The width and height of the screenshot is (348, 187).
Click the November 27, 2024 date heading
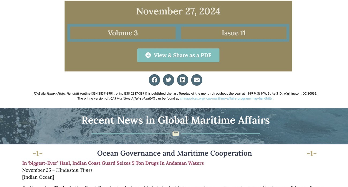178,11
